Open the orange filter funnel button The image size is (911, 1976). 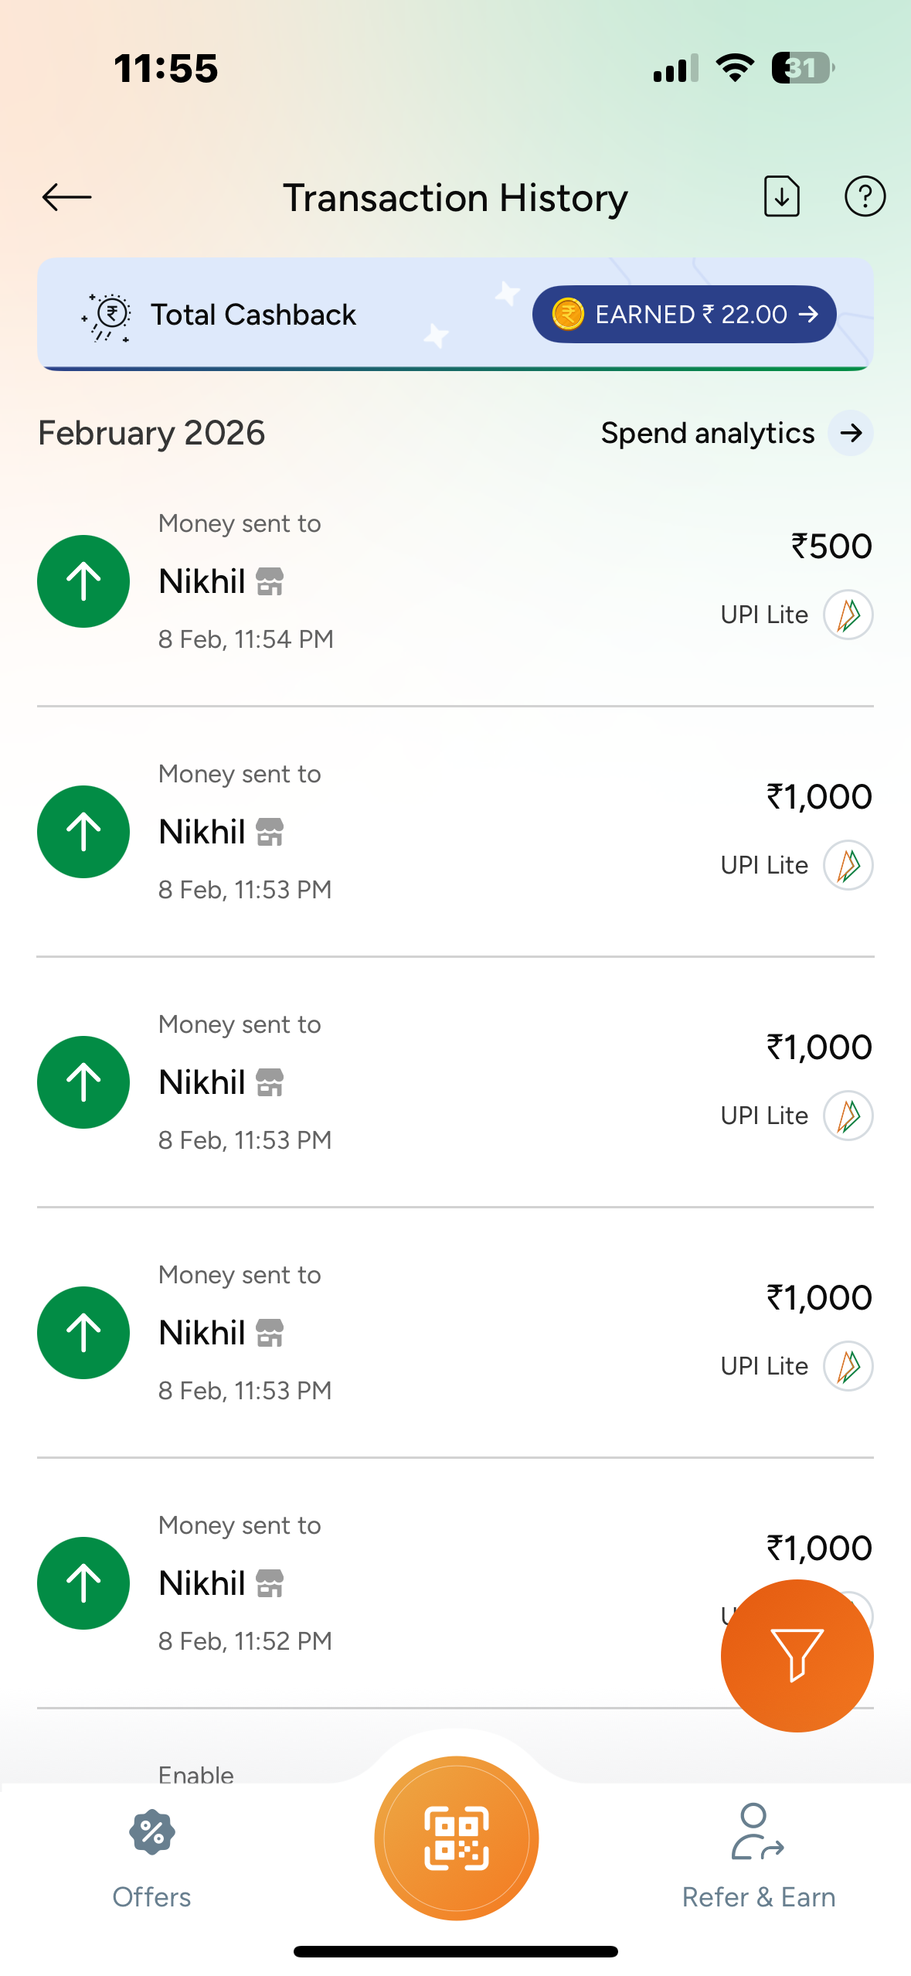[x=797, y=1655]
